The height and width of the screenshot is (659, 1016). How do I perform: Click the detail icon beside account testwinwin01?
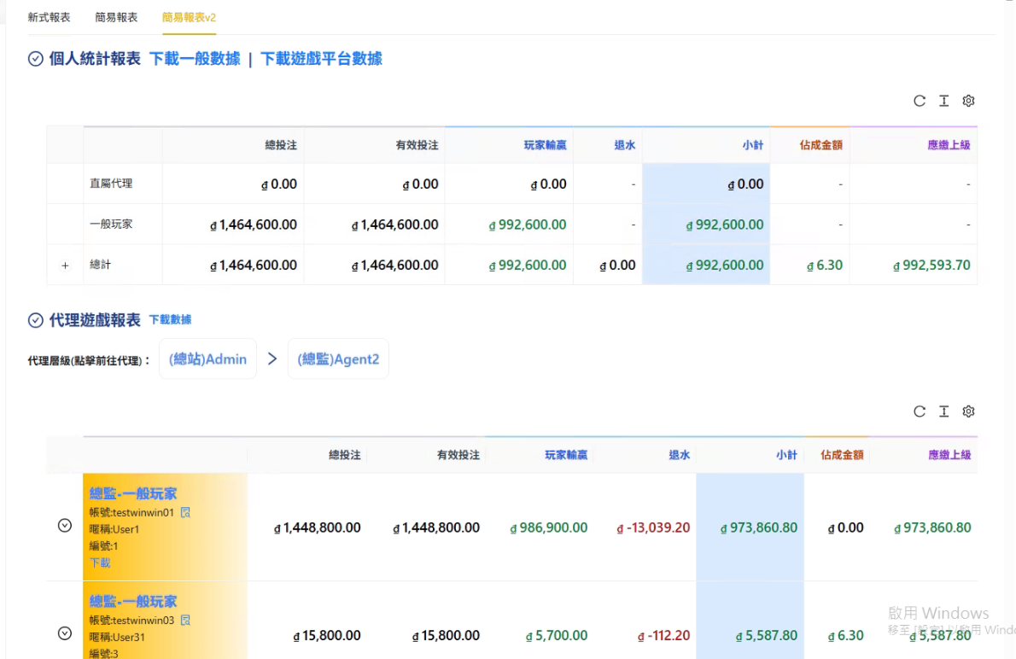(x=185, y=512)
